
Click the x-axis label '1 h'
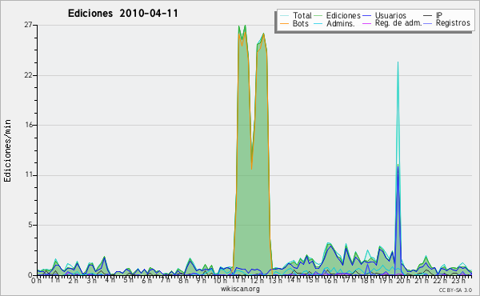click(x=55, y=280)
